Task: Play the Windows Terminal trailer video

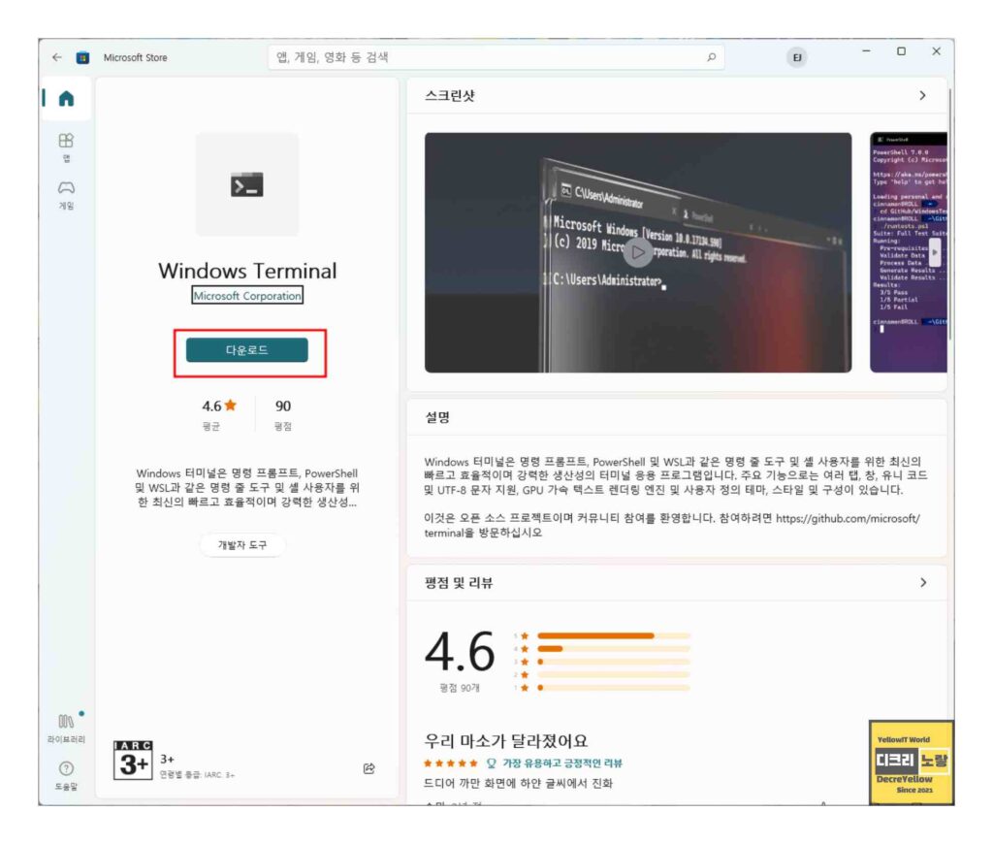Action: tap(638, 252)
